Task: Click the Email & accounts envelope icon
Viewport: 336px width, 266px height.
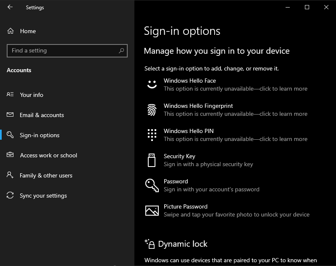Action: (x=9, y=115)
